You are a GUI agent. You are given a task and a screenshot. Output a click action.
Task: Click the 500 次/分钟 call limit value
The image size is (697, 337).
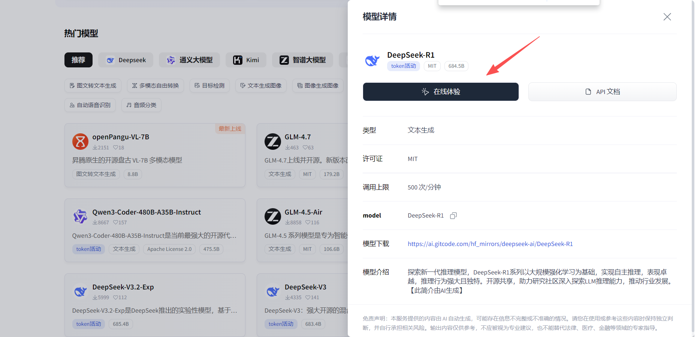pos(424,187)
